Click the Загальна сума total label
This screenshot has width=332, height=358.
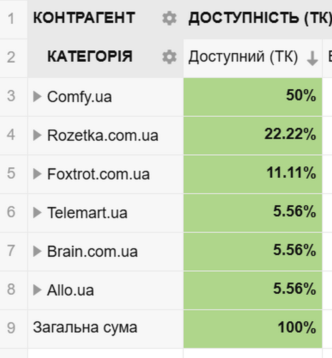85,328
